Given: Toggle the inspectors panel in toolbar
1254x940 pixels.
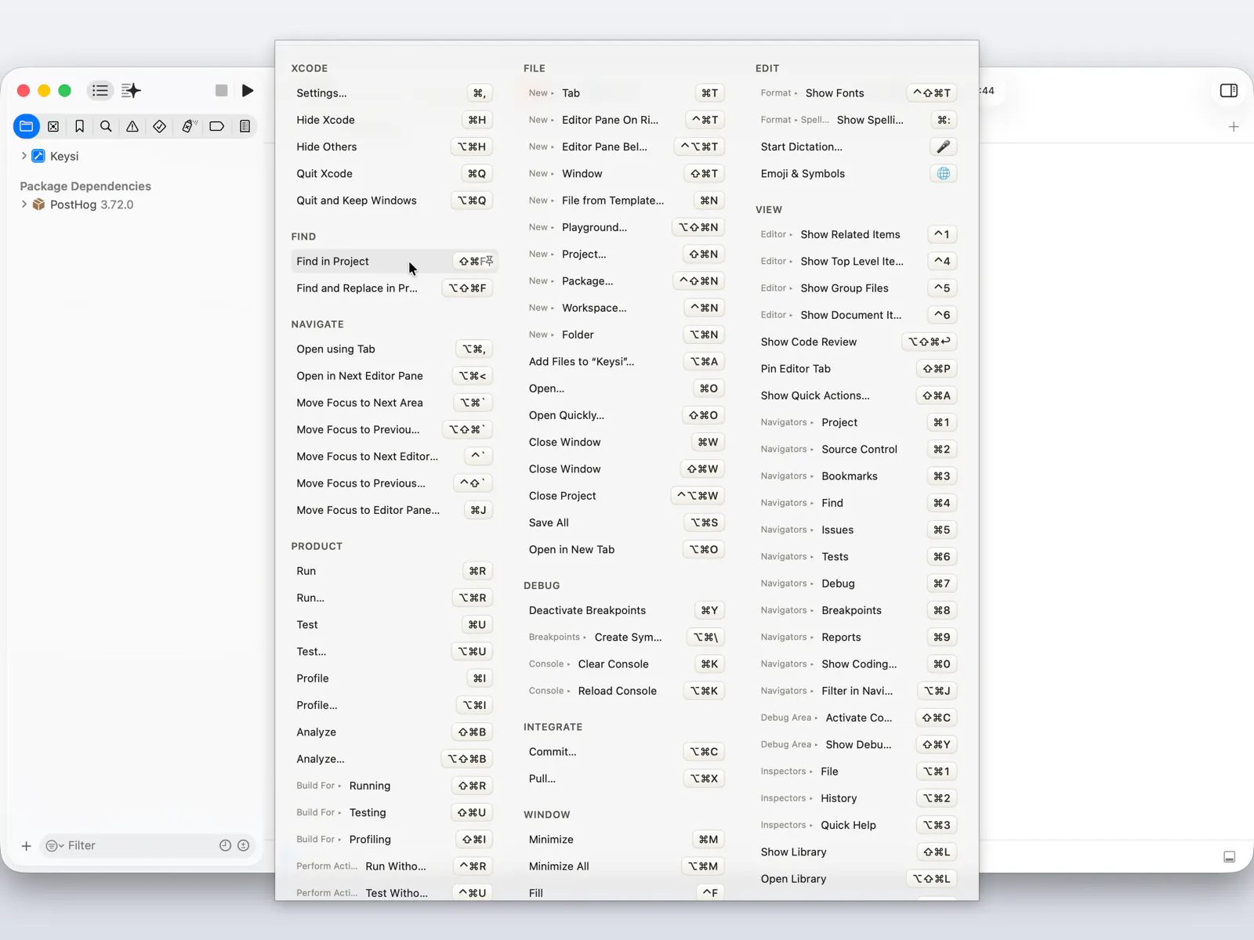Looking at the screenshot, I should click(x=1229, y=91).
